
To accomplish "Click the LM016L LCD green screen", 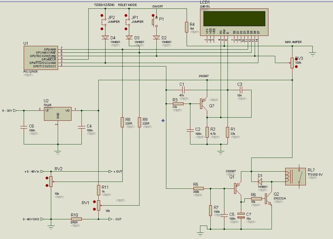I will 234,19.
